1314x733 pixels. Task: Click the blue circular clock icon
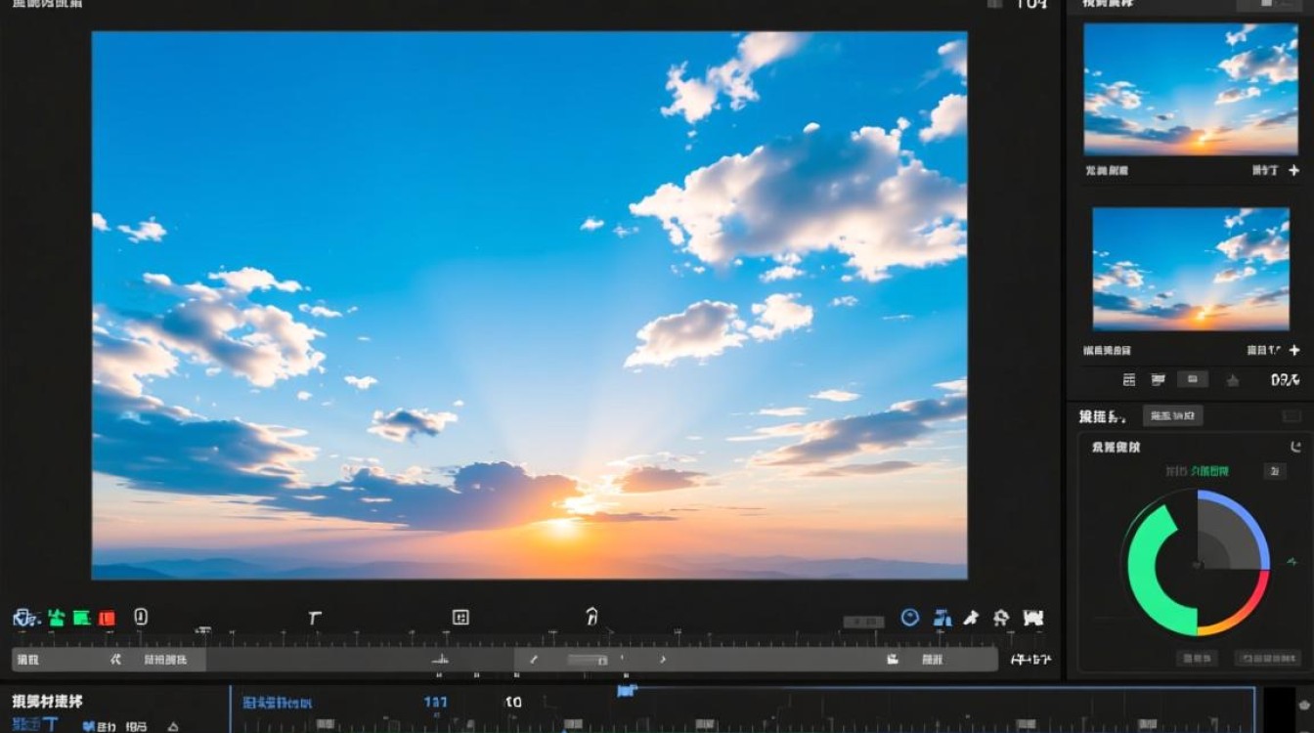pos(910,618)
